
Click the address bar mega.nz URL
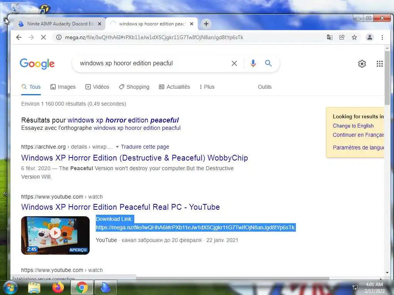[x=154, y=37]
